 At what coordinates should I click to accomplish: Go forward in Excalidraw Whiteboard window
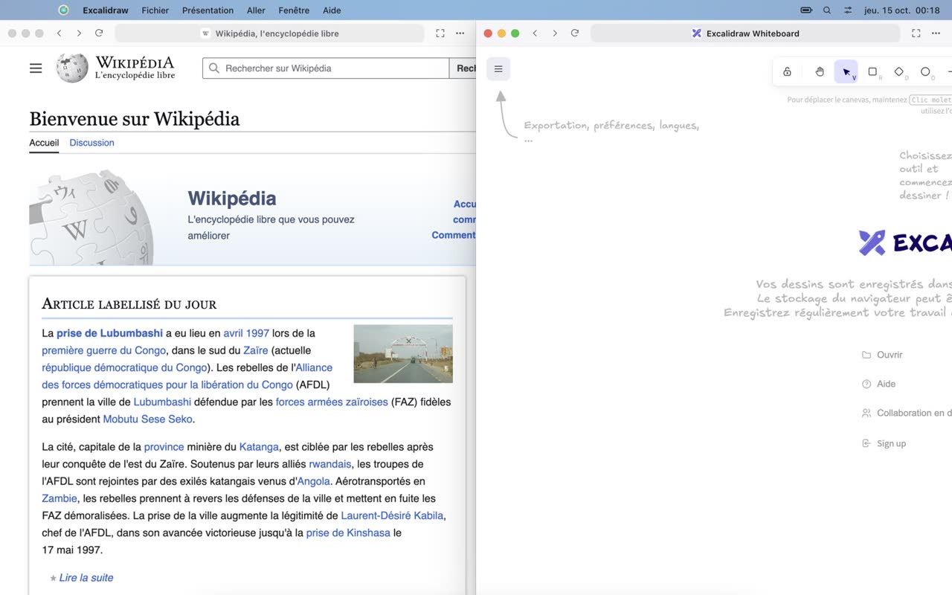[x=555, y=33]
